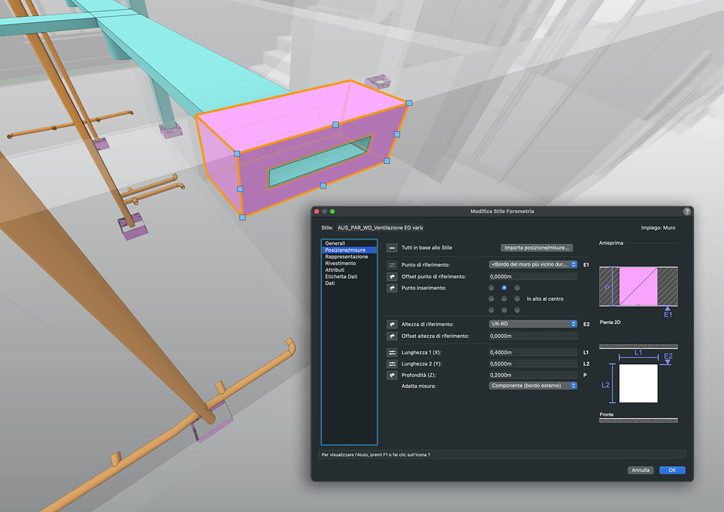
Task: Open the Punto di riferimento dropdown
Action: click(x=533, y=264)
